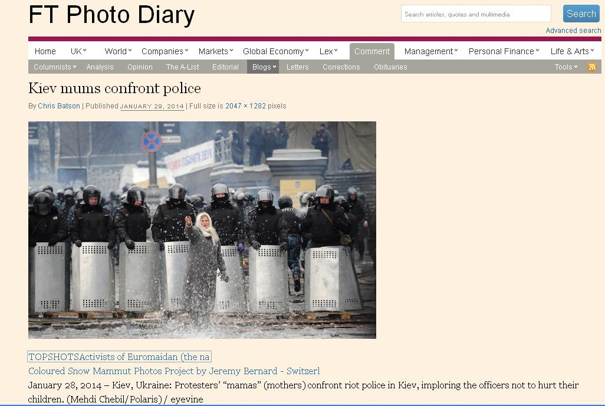
Task: Open the Companies dropdown menu
Action: click(165, 51)
